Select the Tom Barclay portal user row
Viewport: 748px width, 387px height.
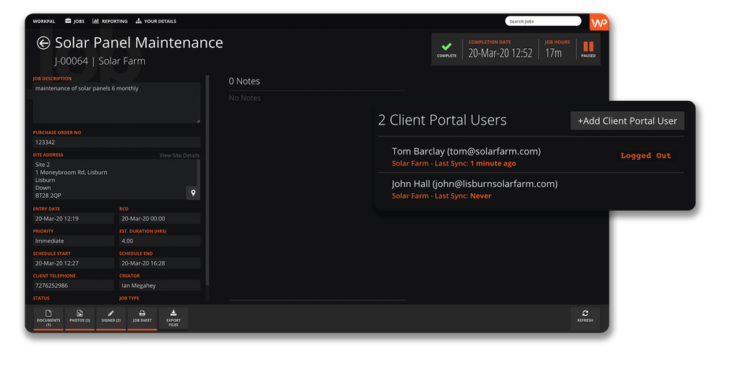(531, 157)
